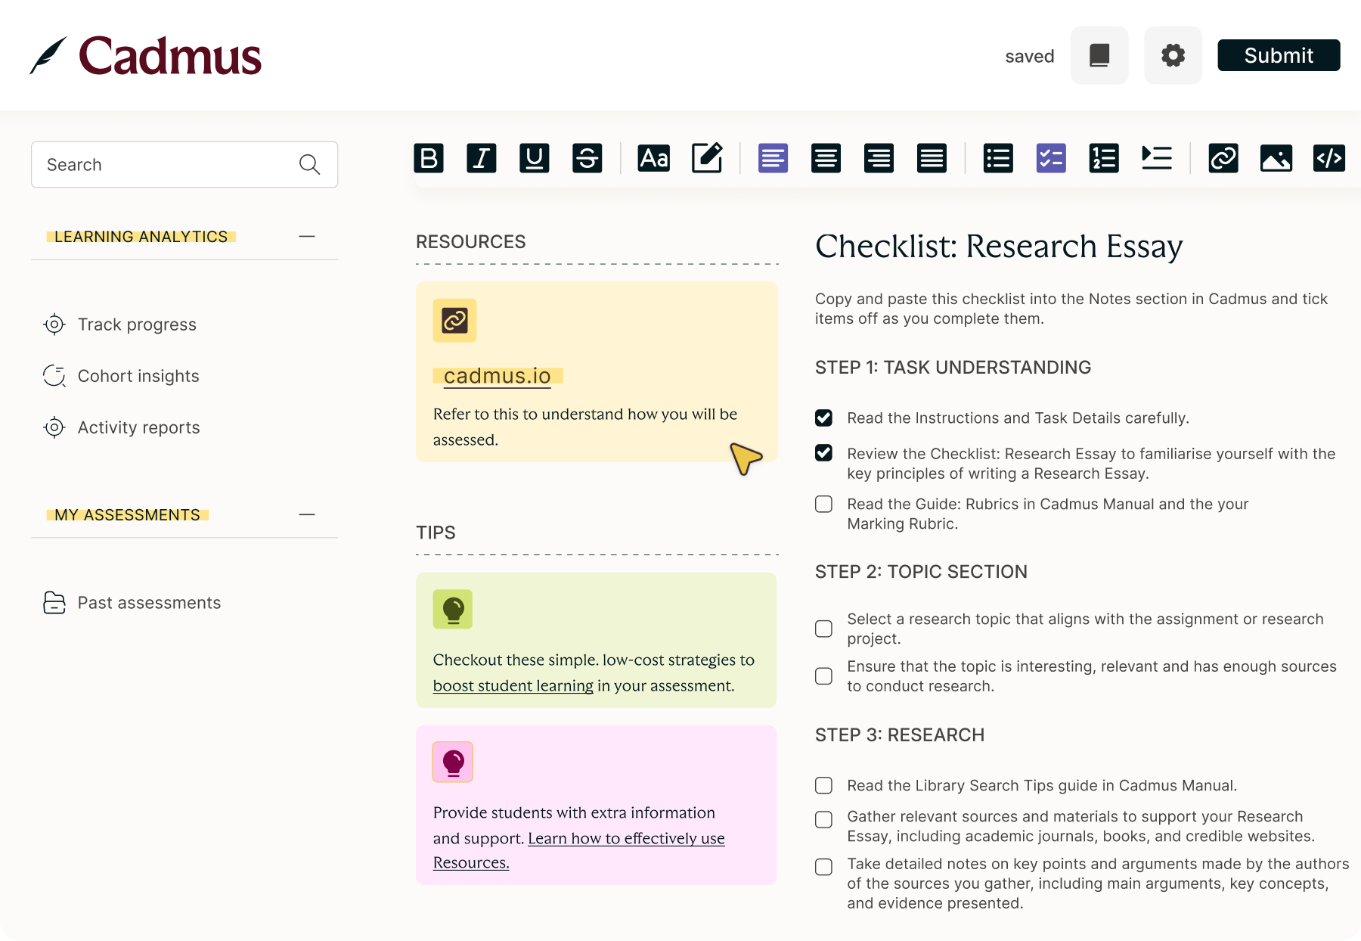1361x941 pixels.
Task: Open the book manual icon in header
Action: tap(1099, 55)
